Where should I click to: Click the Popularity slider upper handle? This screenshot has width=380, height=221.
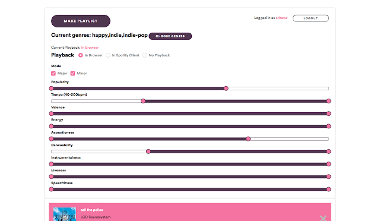226,89
